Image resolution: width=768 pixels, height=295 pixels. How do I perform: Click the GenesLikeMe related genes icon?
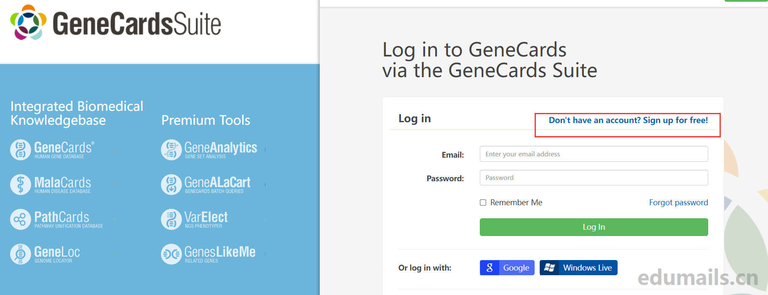171,254
